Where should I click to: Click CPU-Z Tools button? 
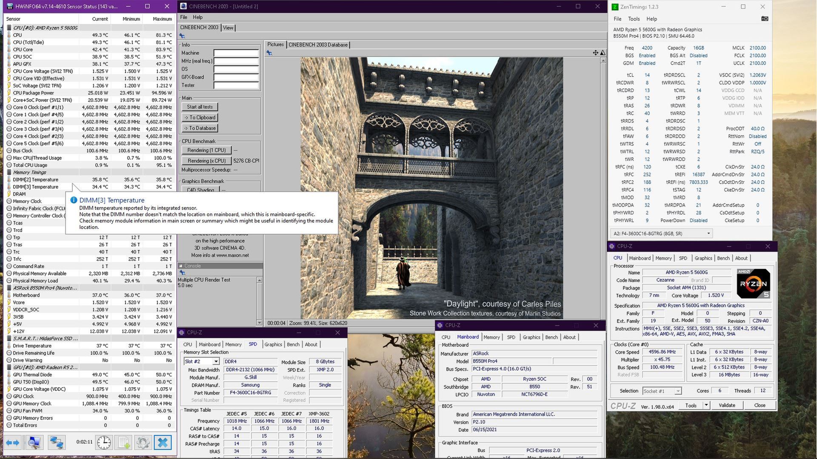tap(691, 405)
